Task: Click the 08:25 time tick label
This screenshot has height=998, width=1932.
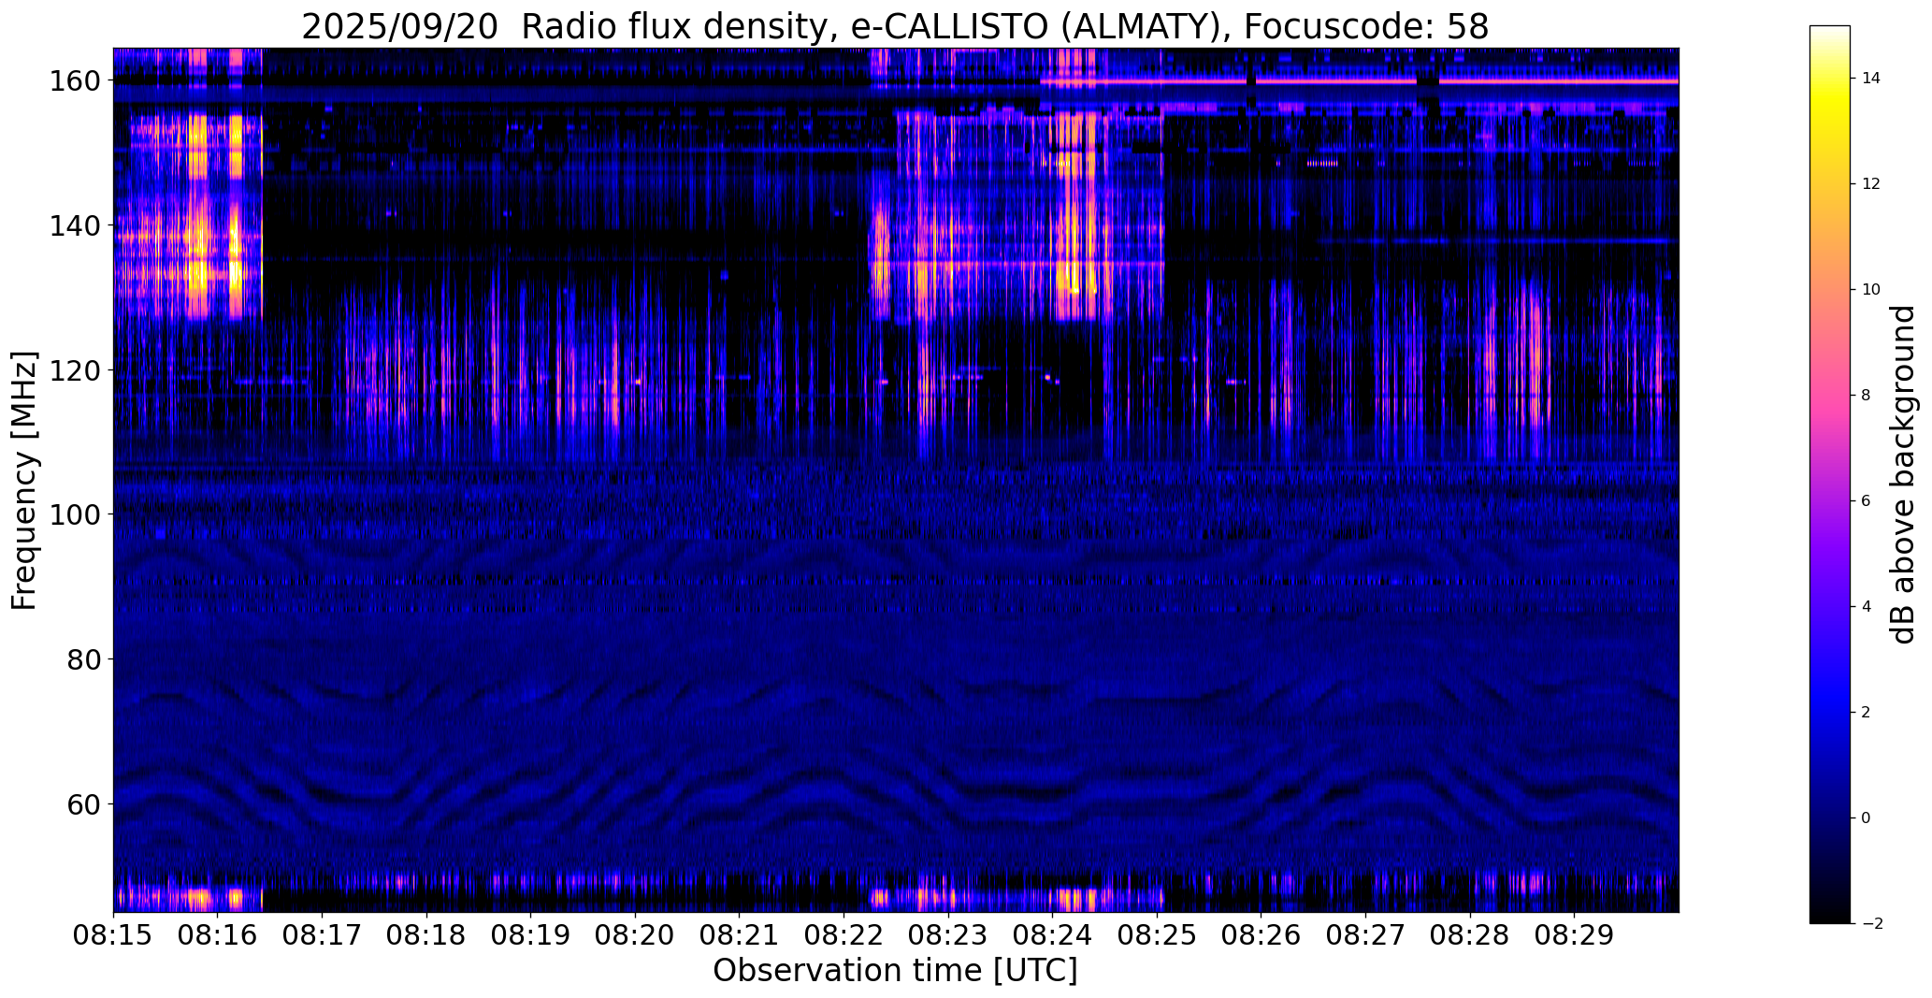Action: [1157, 936]
